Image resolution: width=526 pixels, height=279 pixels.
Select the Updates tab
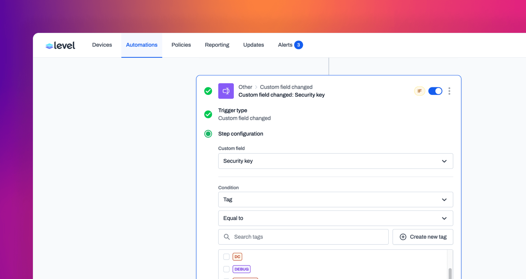tap(254, 45)
